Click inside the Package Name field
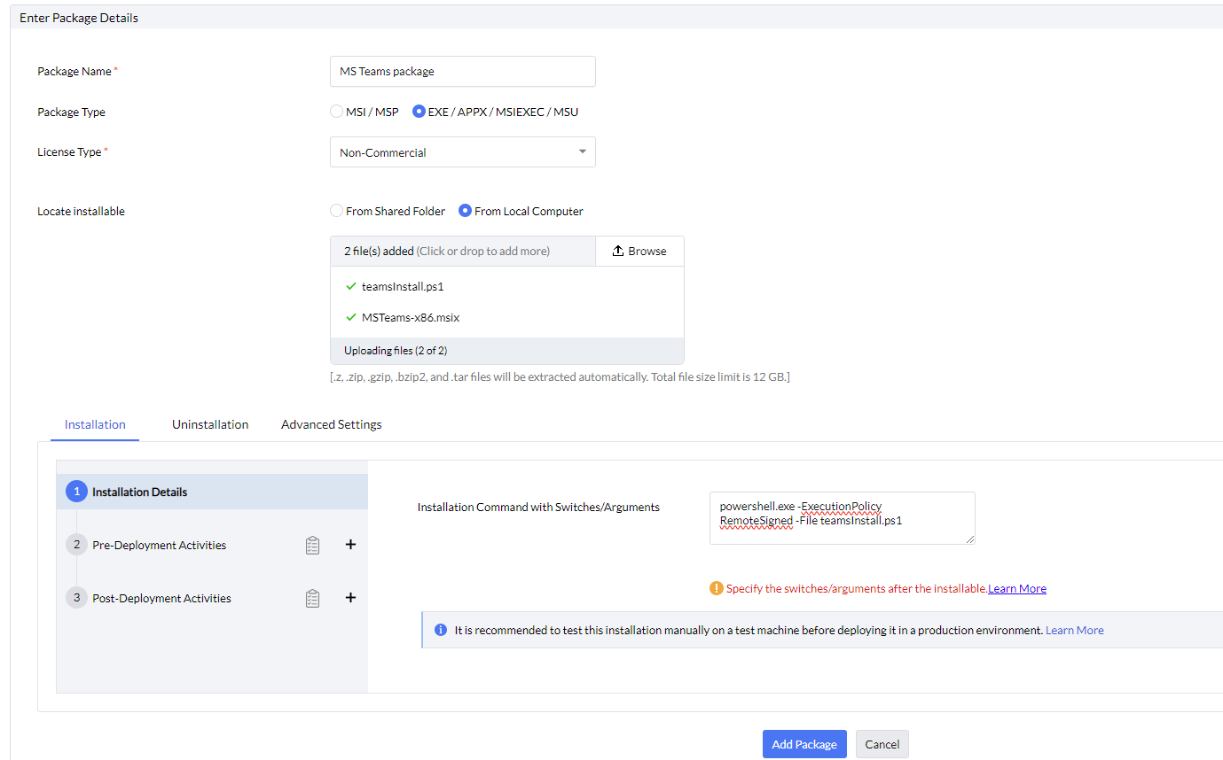 pyautogui.click(x=462, y=72)
